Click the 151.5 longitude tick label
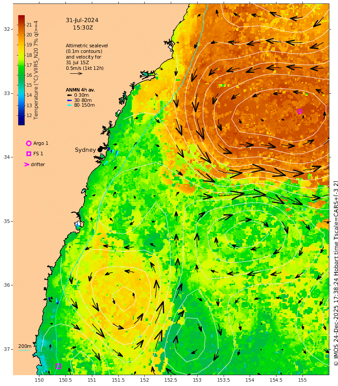 click(x=118, y=380)
